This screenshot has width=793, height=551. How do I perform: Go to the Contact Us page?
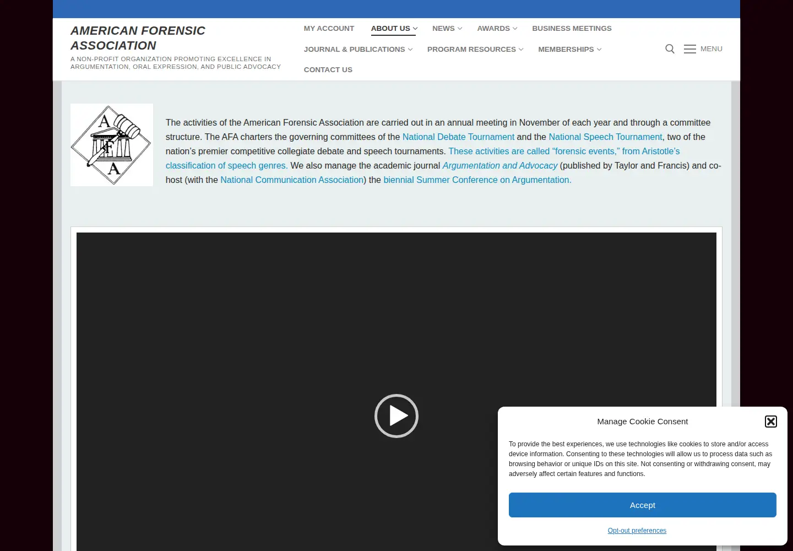(x=328, y=70)
